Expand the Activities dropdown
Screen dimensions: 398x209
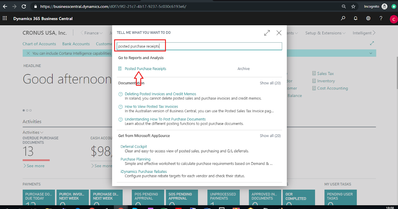(33, 132)
